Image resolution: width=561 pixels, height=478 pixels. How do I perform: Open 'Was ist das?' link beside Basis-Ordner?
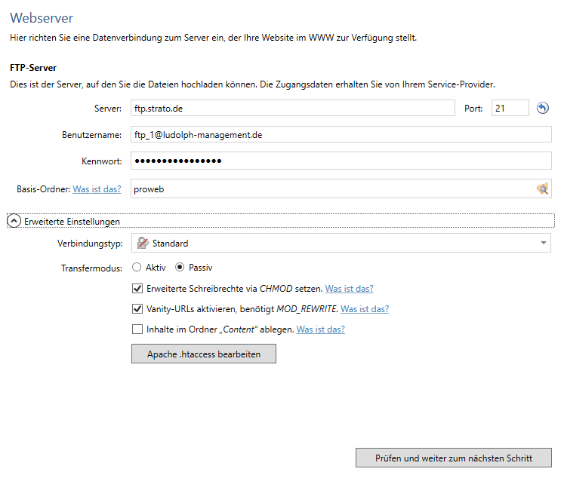pyautogui.click(x=97, y=189)
